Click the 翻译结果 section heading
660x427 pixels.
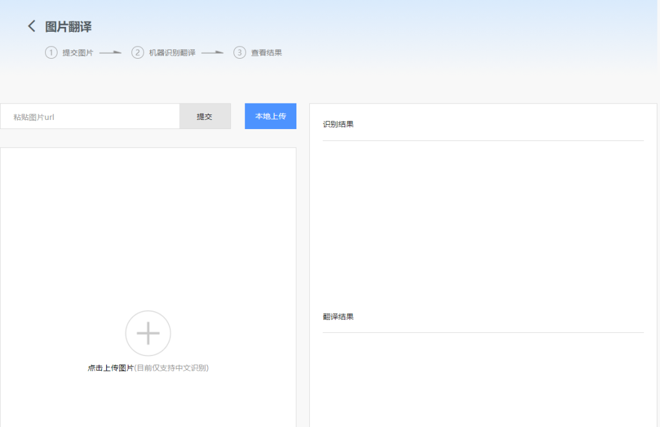coord(338,317)
